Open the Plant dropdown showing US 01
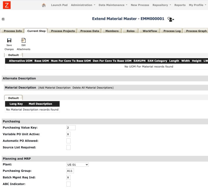Viewport: 208px width, 188px height. 77,165
